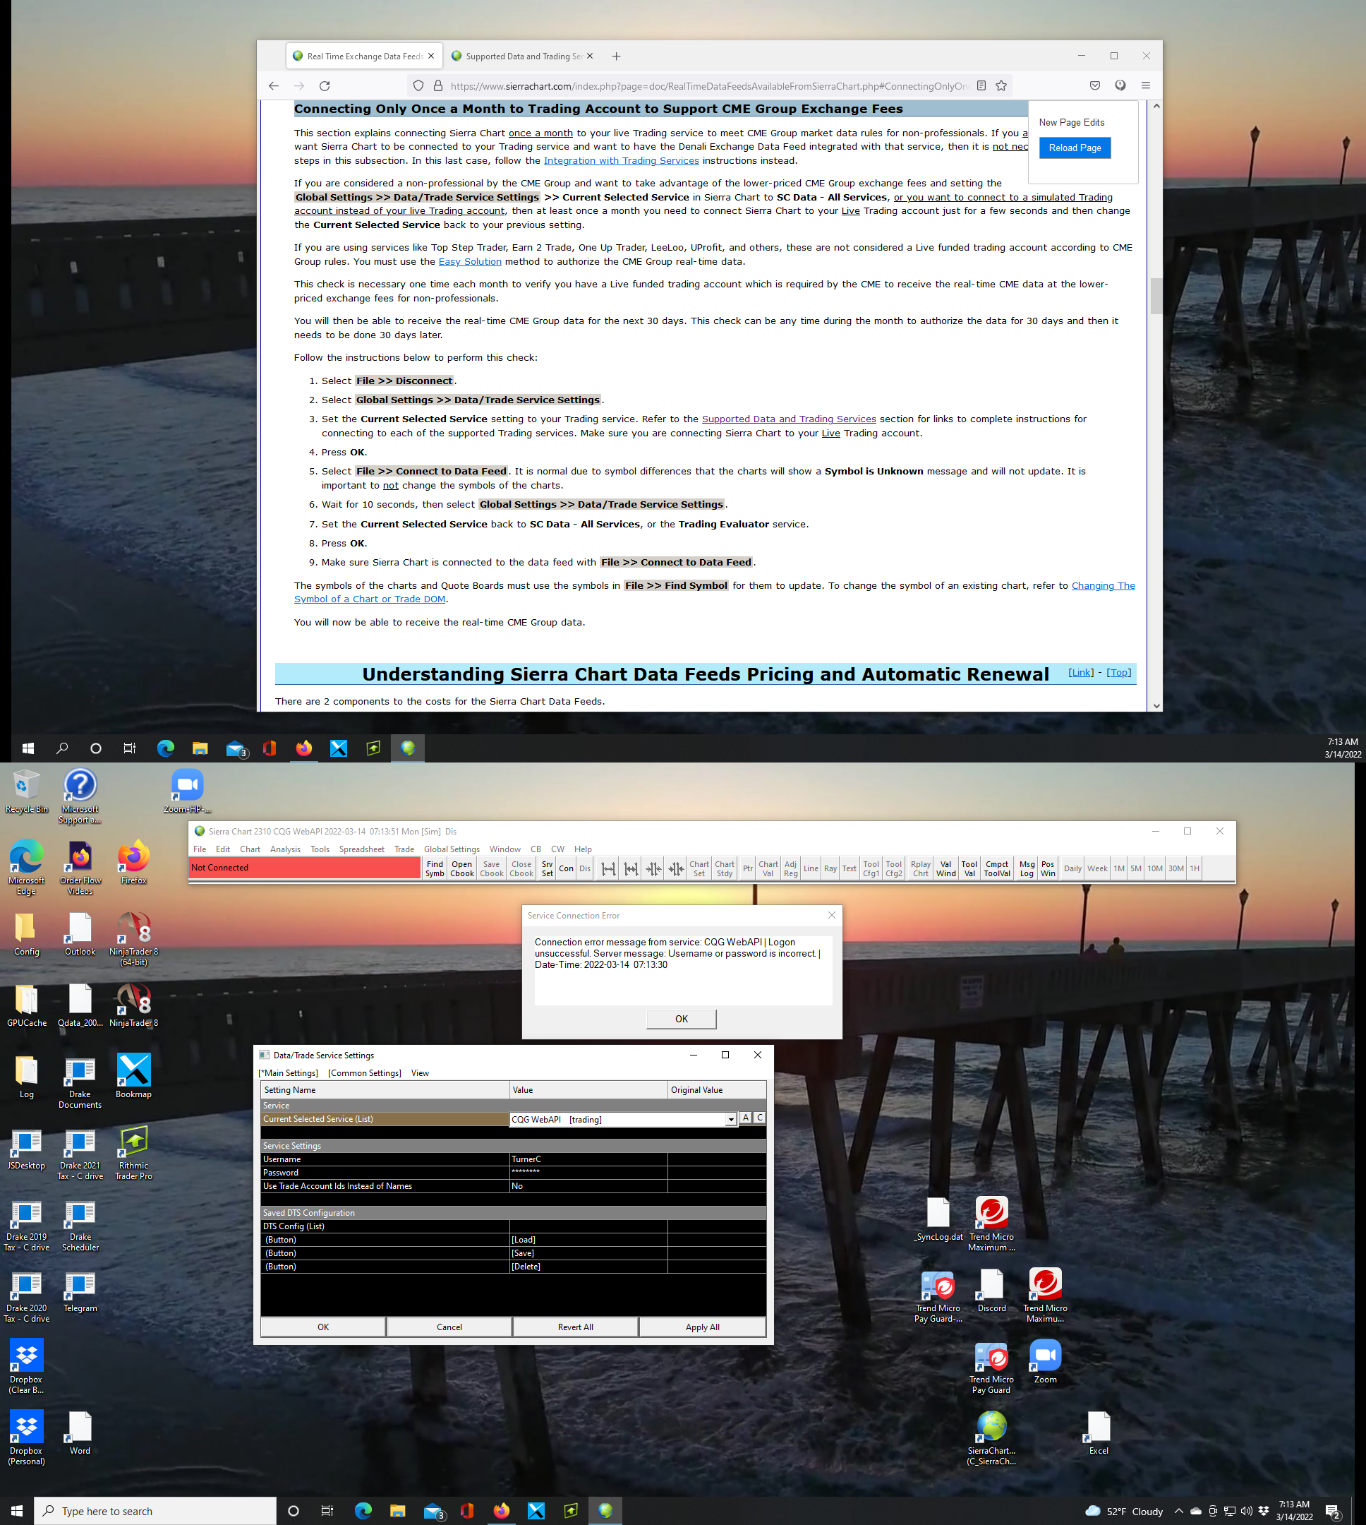
Task: Toggle Use Trade Account Ids value No
Action: tap(588, 1186)
